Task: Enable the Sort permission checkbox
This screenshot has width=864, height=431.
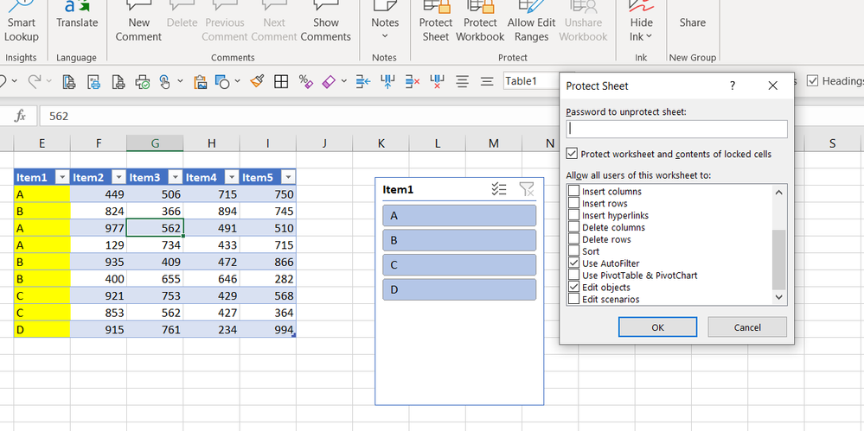Action: point(573,251)
